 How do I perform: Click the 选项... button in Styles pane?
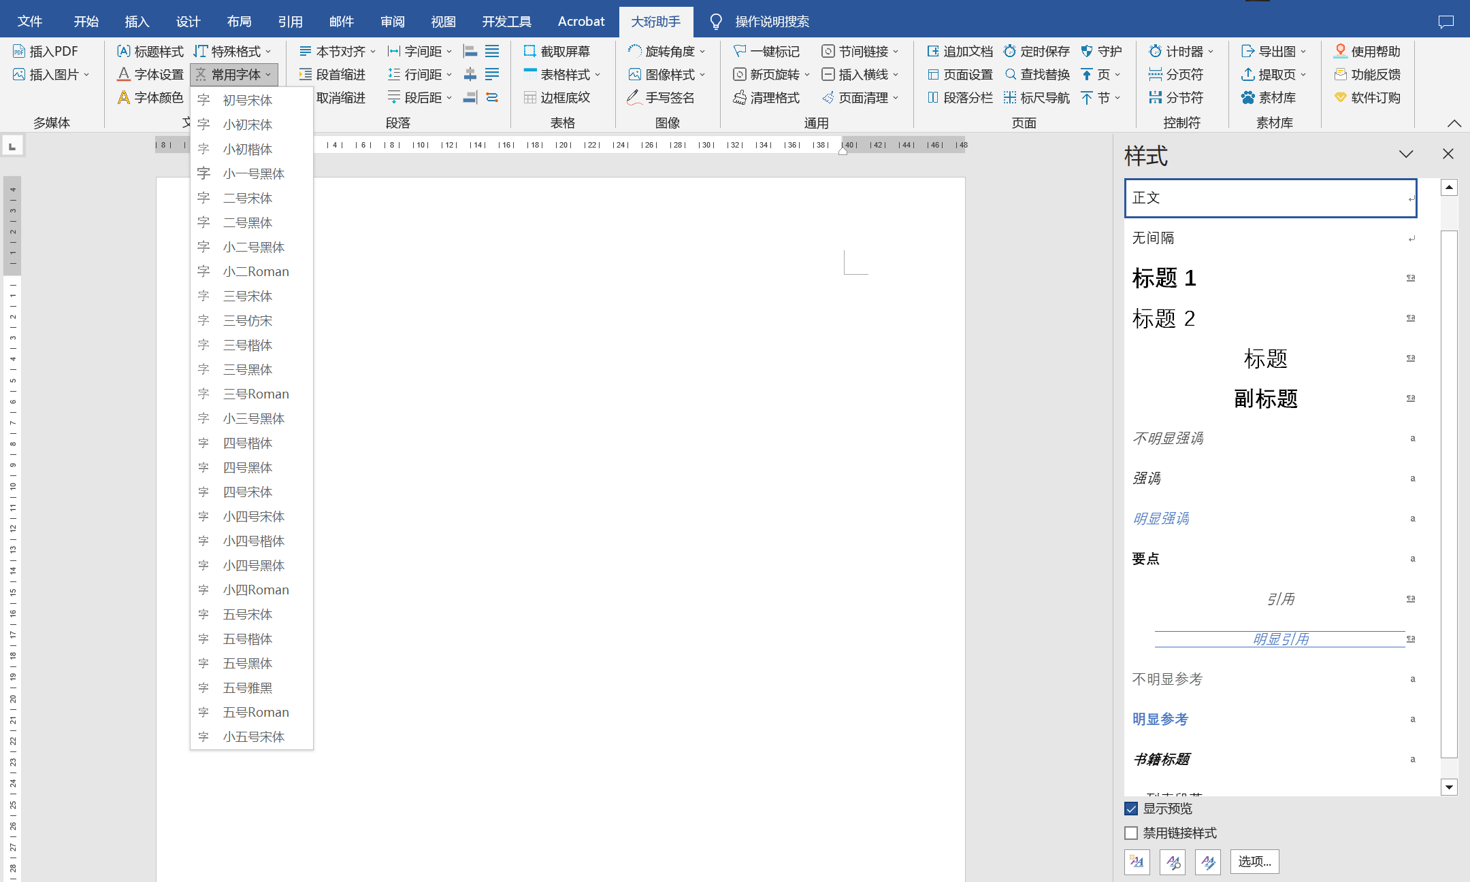click(x=1254, y=862)
